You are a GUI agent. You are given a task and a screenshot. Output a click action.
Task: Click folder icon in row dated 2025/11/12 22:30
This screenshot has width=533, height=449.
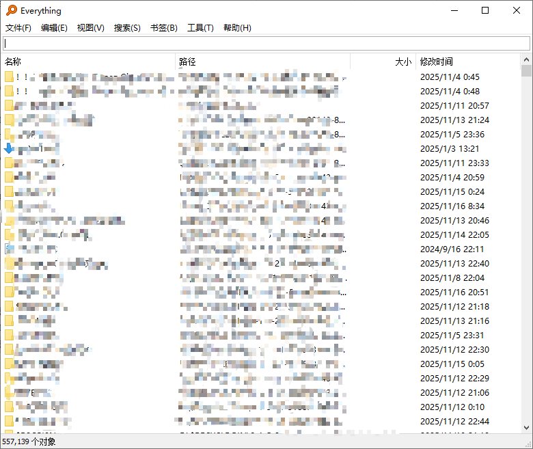click(9, 349)
